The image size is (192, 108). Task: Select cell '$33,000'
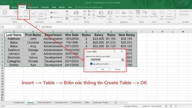(x=98, y=39)
